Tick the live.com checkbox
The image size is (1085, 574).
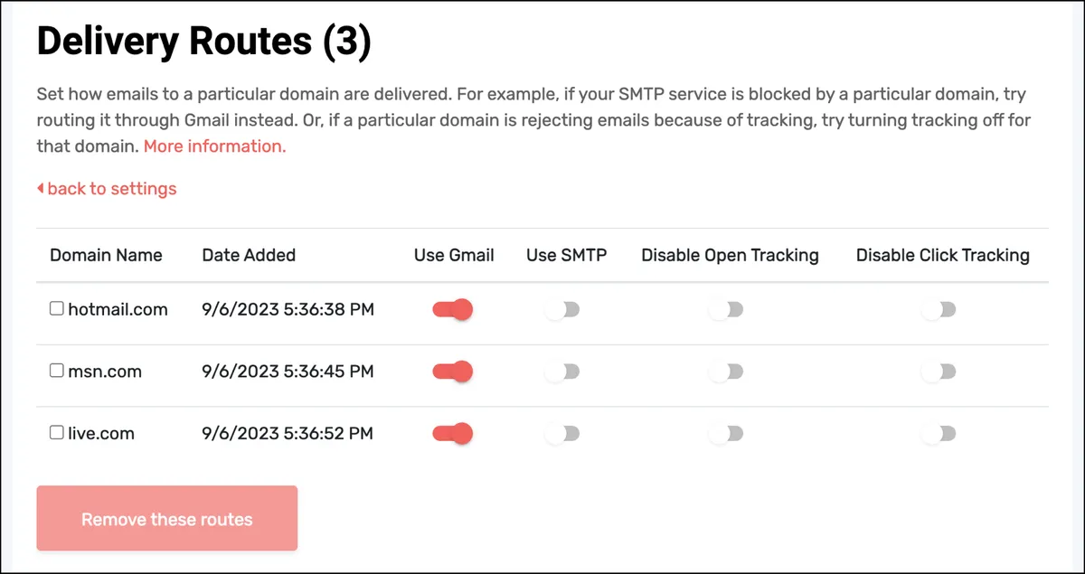point(56,433)
